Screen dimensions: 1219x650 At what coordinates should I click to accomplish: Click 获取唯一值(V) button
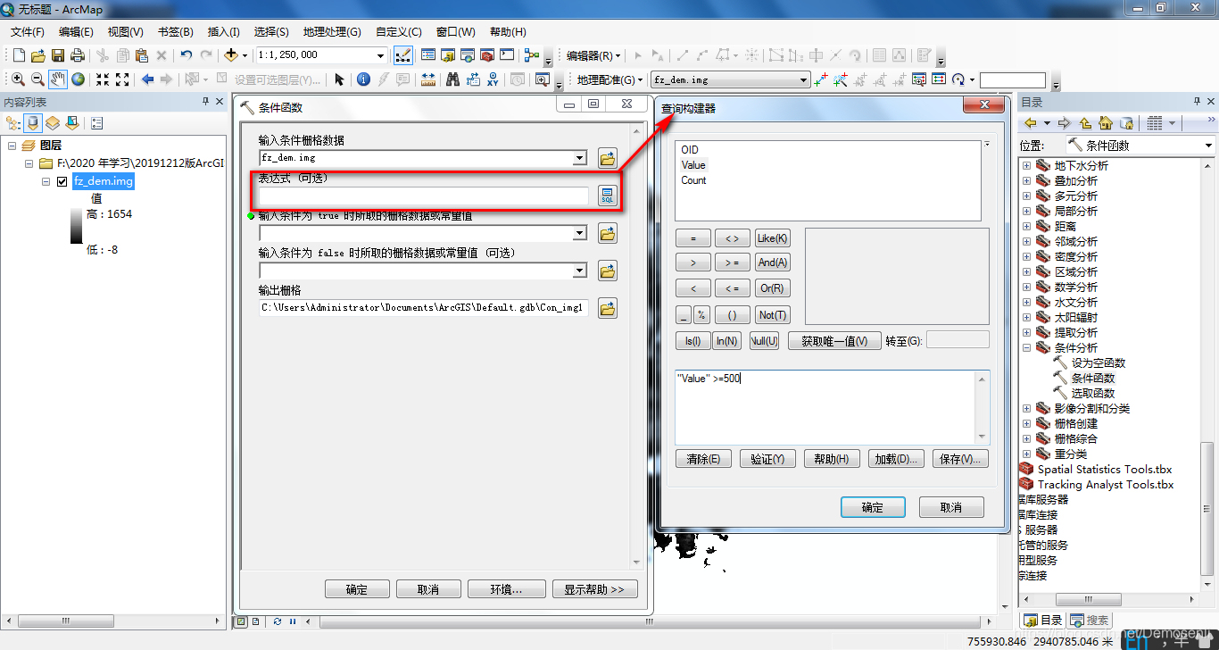[x=834, y=341]
